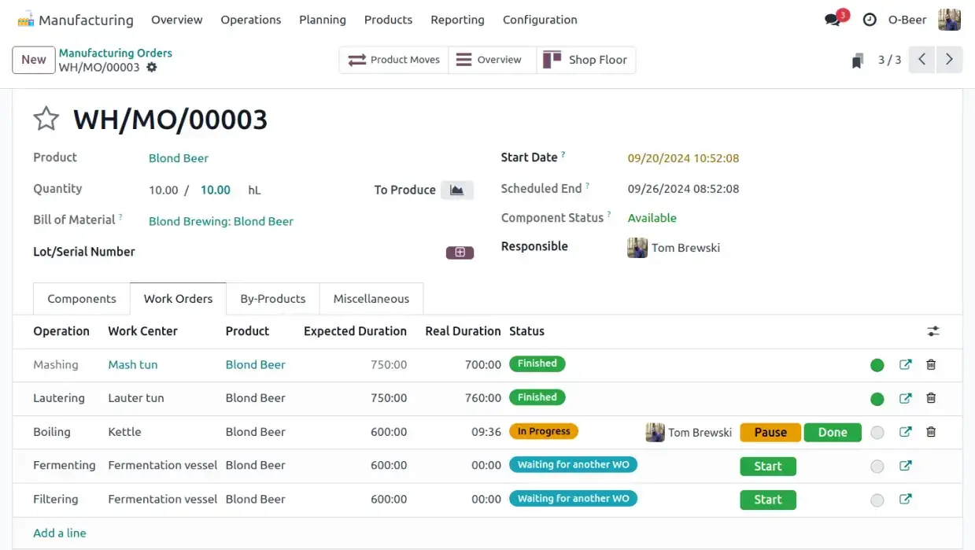The image size is (975, 550).
Task: Open the activities clock icon
Action: [870, 20]
